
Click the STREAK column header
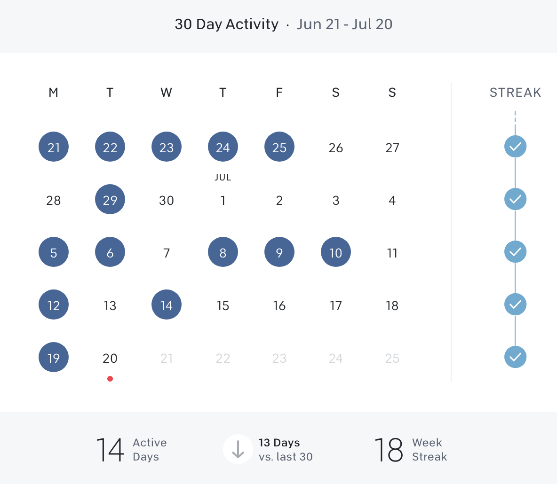(x=515, y=93)
